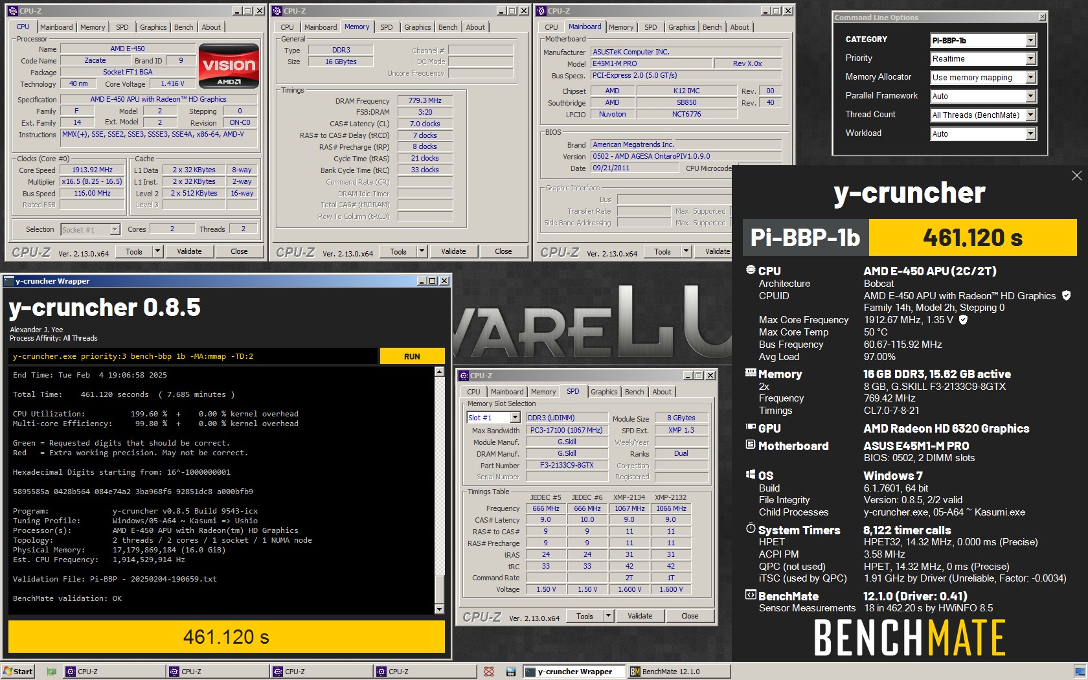Open the CPU tab in the CPU-Z Memory window
The width and height of the screenshot is (1088, 680).
(x=287, y=27)
